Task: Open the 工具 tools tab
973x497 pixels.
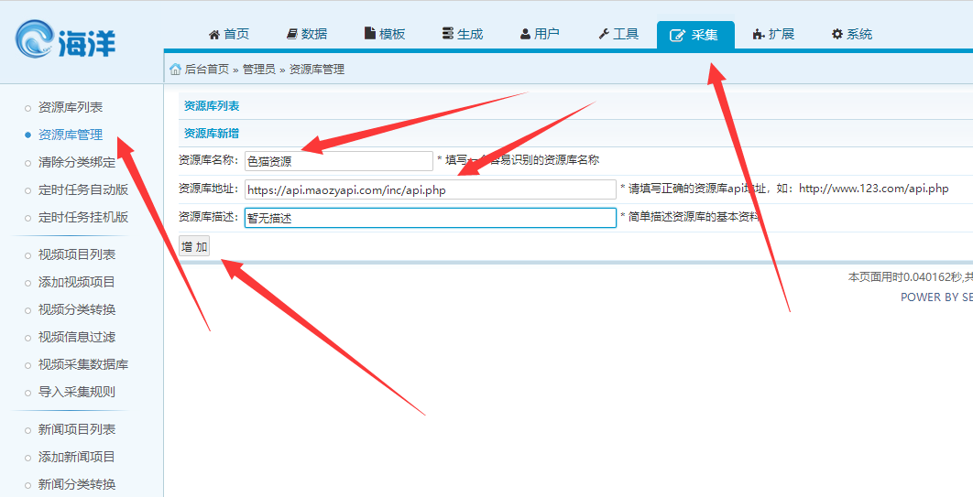Action: (618, 34)
